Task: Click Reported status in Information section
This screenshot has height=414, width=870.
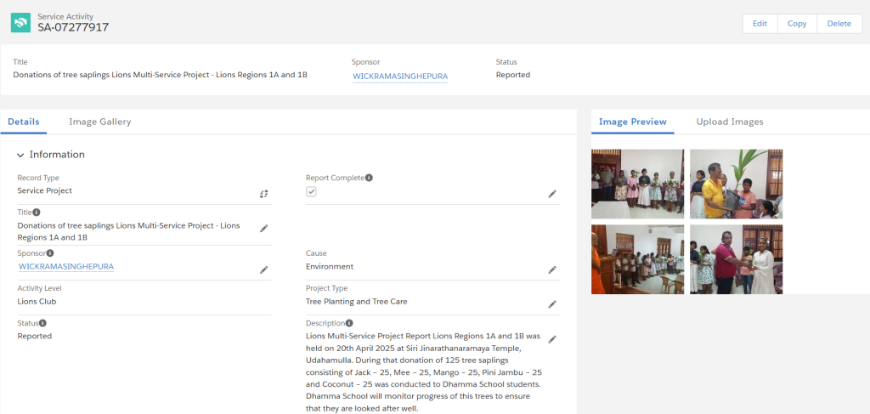Action: (x=34, y=336)
